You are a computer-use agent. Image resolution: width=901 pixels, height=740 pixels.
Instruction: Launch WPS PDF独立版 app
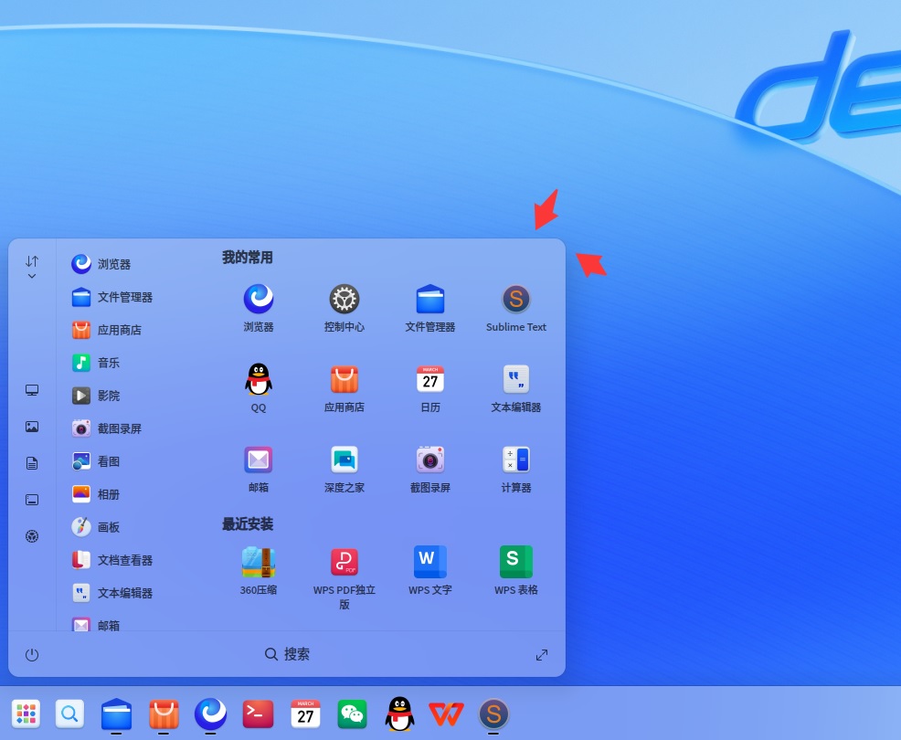pyautogui.click(x=344, y=576)
